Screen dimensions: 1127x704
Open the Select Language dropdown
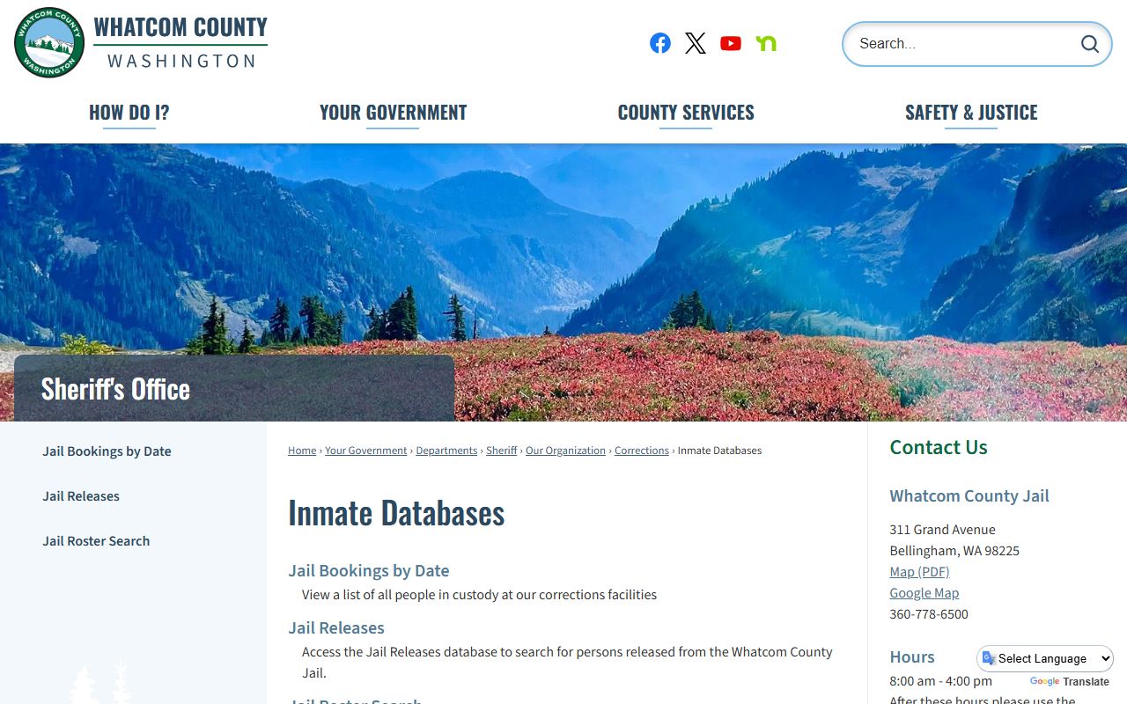(1045, 658)
